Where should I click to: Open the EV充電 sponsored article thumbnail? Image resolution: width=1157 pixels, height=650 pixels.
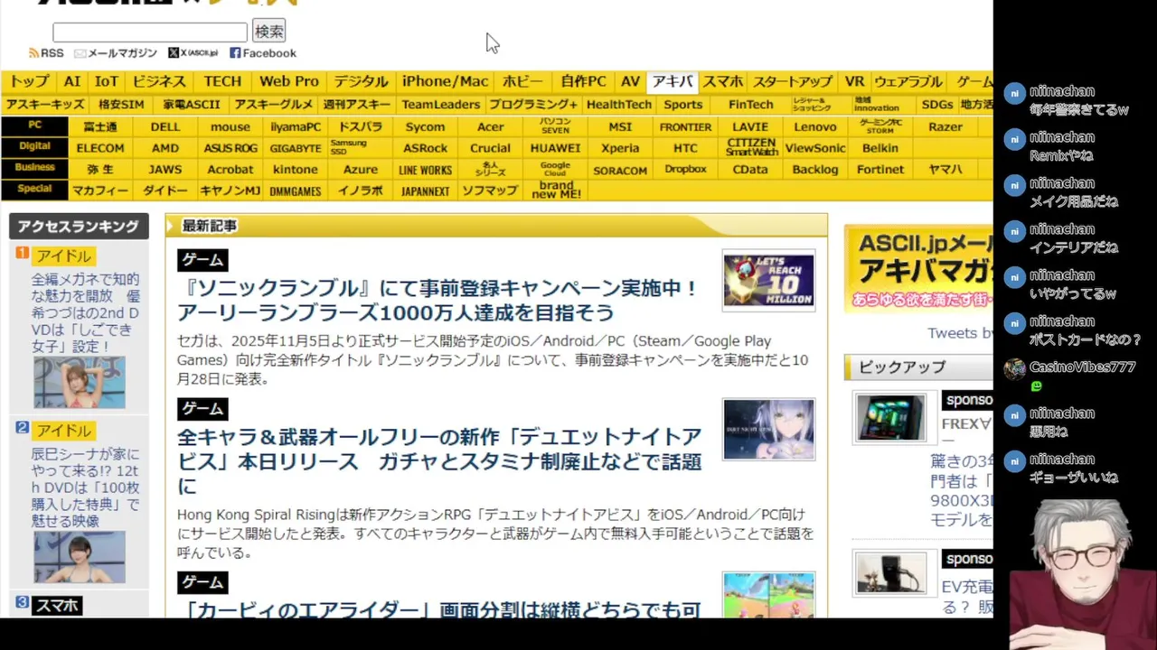[x=891, y=572]
